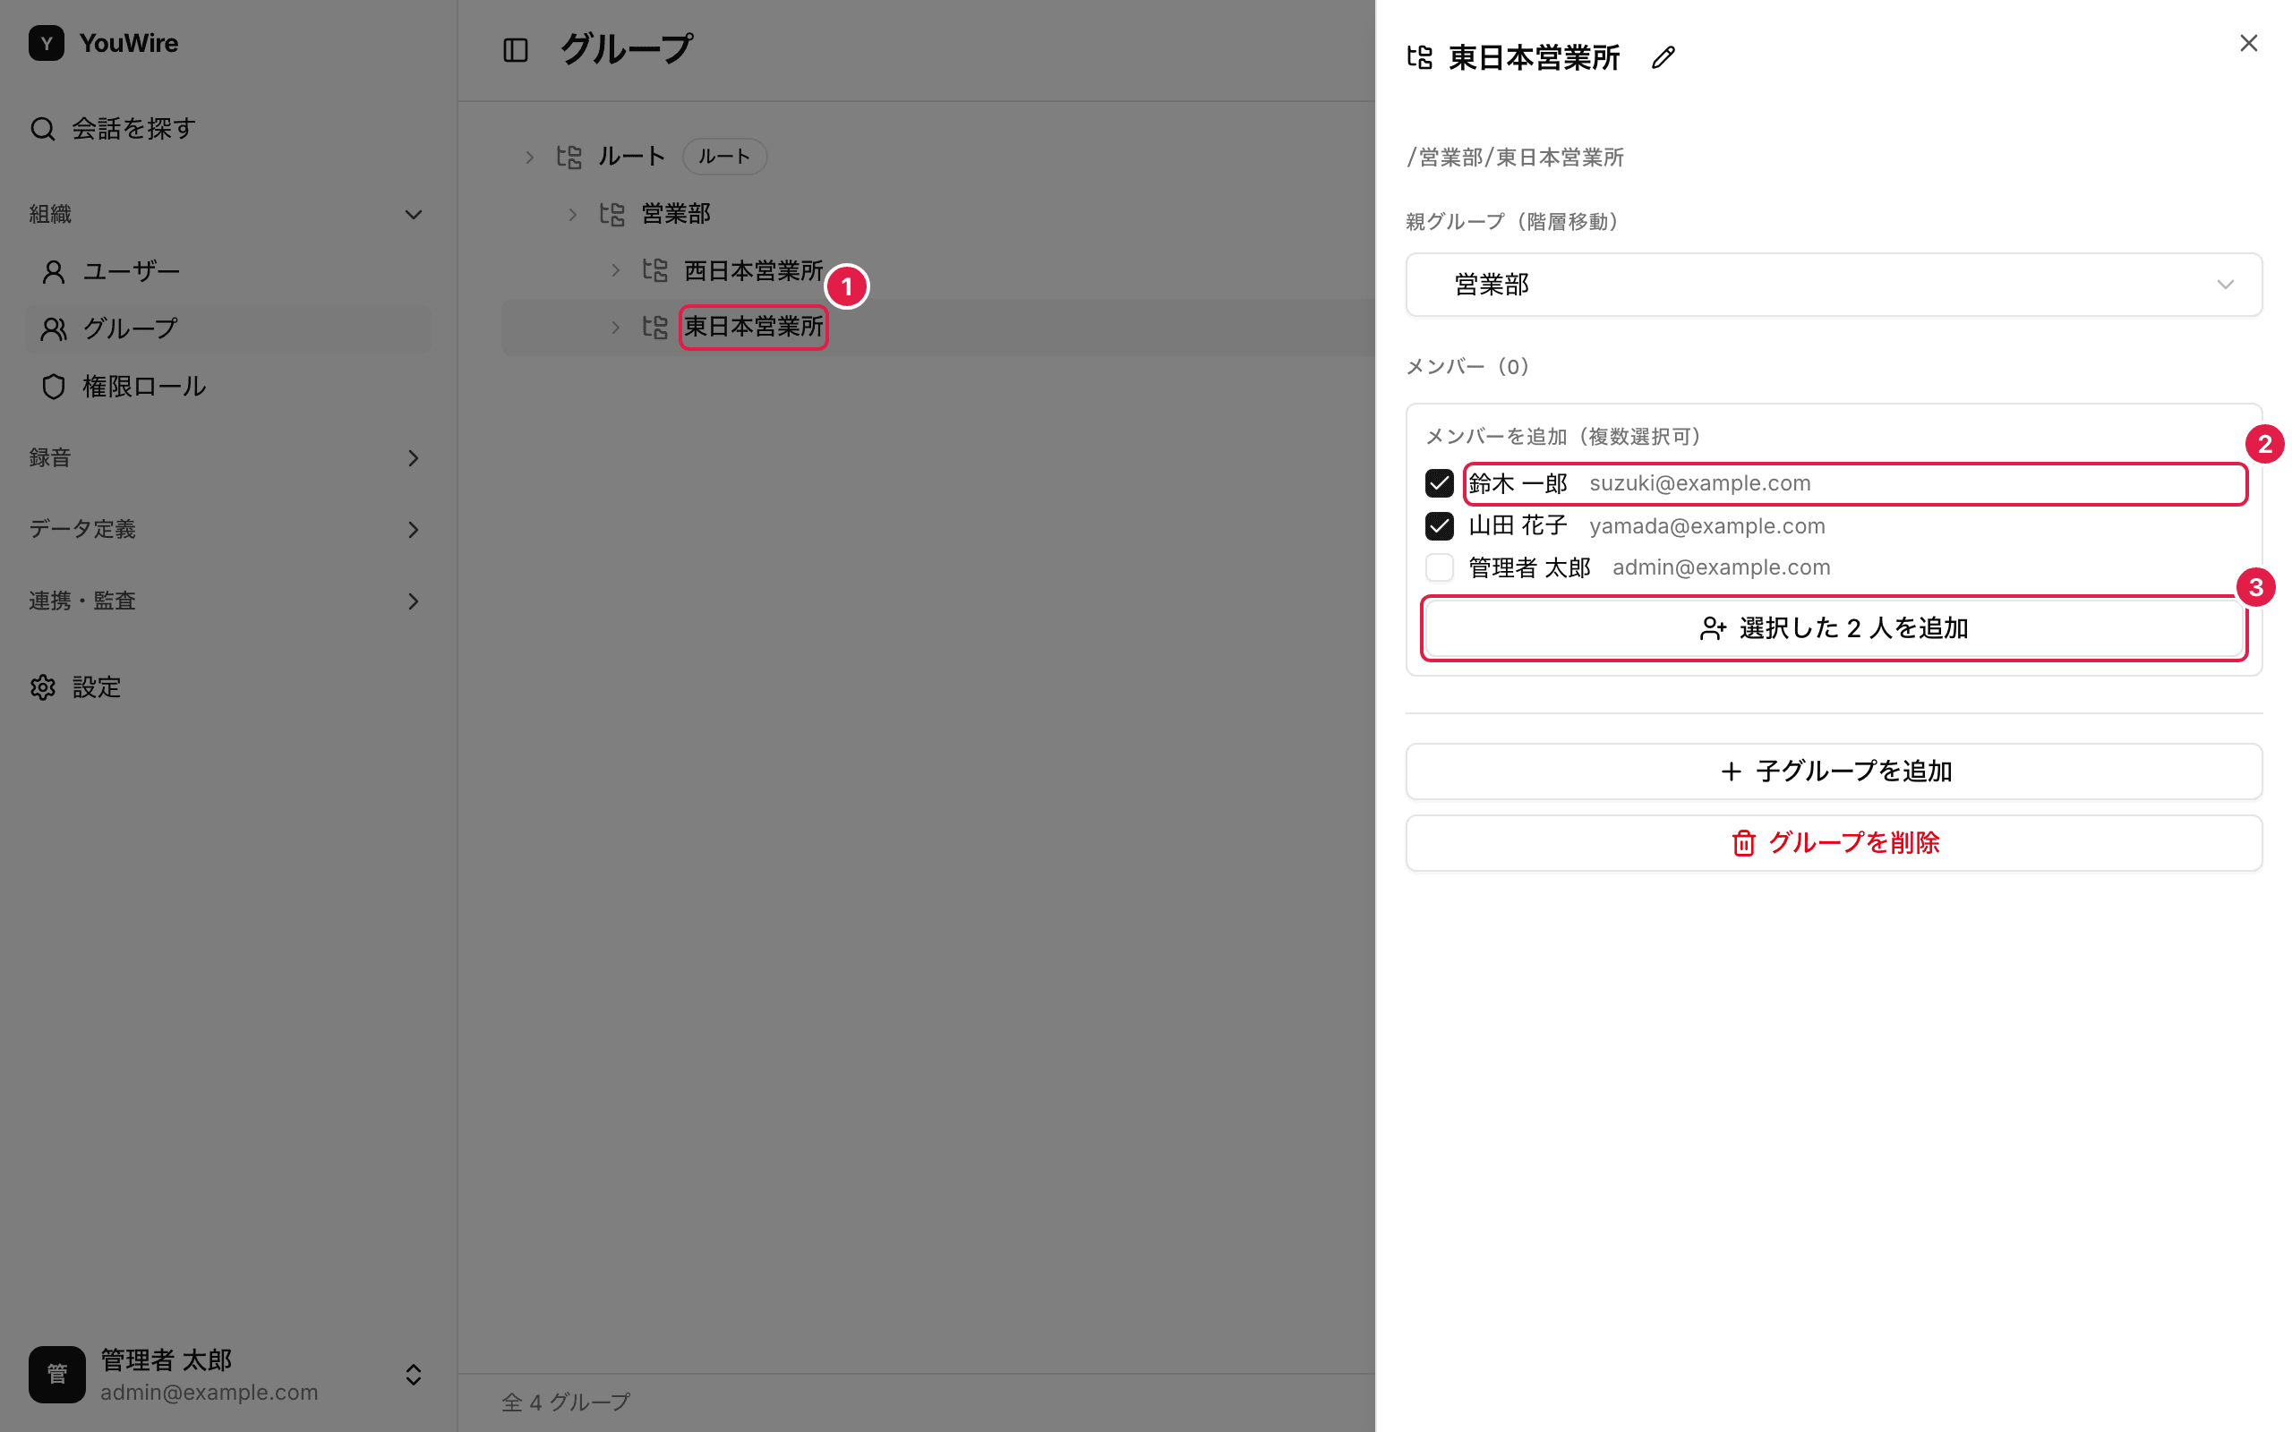The height and width of the screenshot is (1432, 2292).
Task: Uncheck 鈴木 一郎 checkbox
Action: pyautogui.click(x=1440, y=484)
